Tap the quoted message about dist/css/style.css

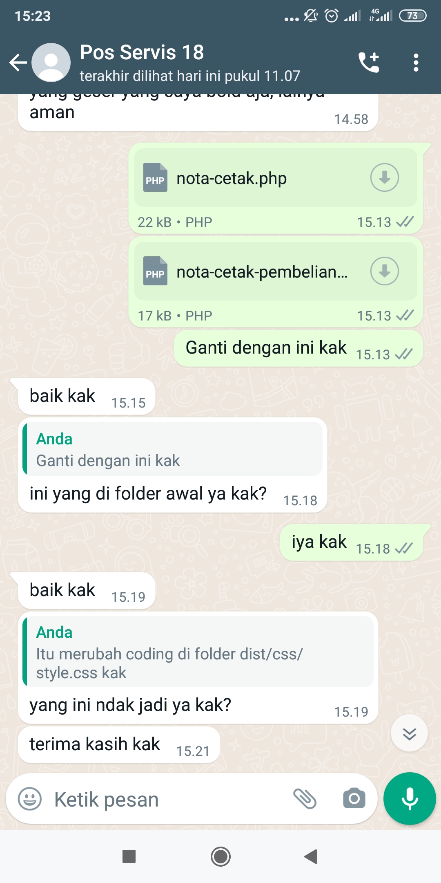click(x=198, y=652)
